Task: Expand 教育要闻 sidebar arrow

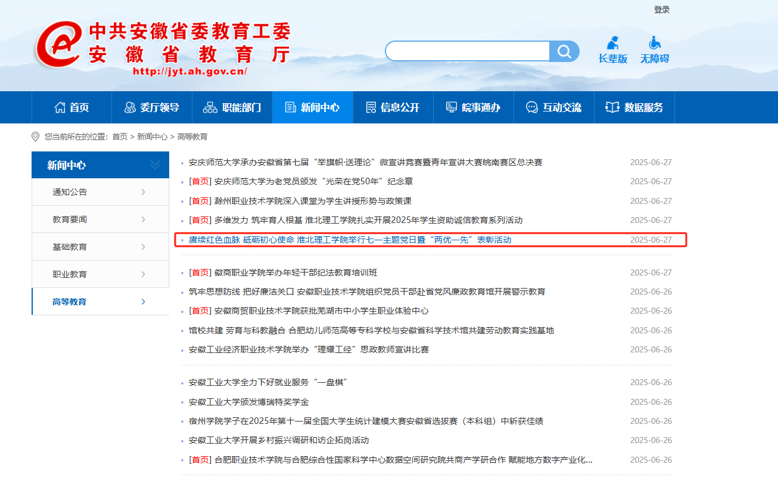Action: click(144, 219)
